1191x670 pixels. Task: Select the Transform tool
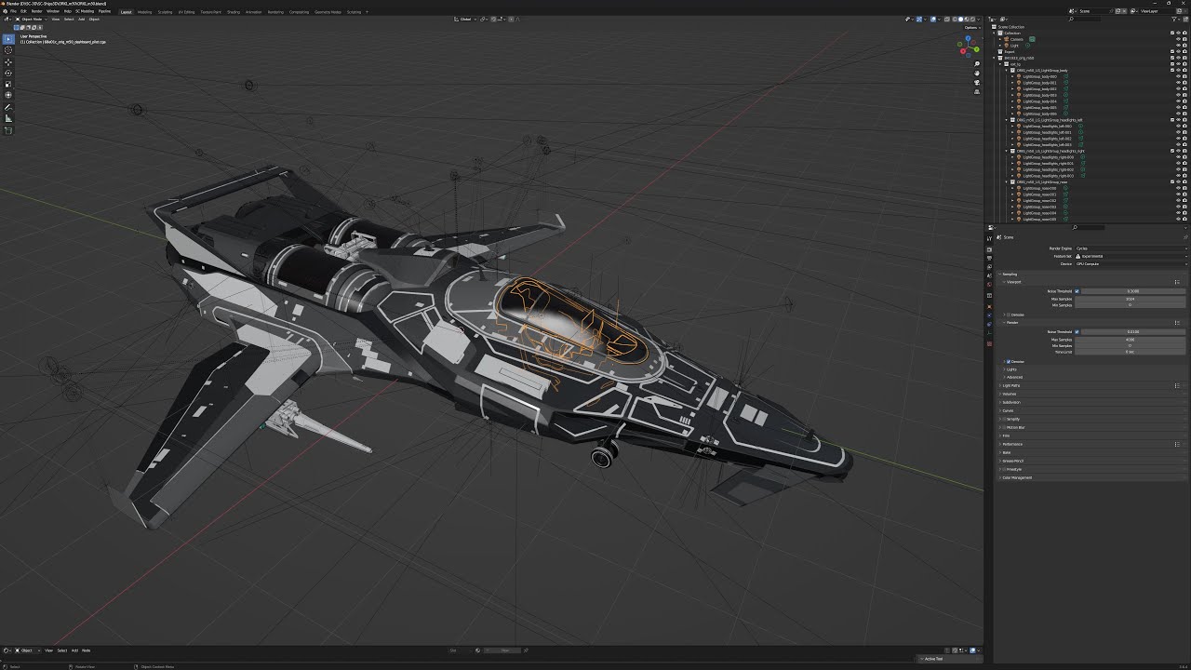point(9,95)
